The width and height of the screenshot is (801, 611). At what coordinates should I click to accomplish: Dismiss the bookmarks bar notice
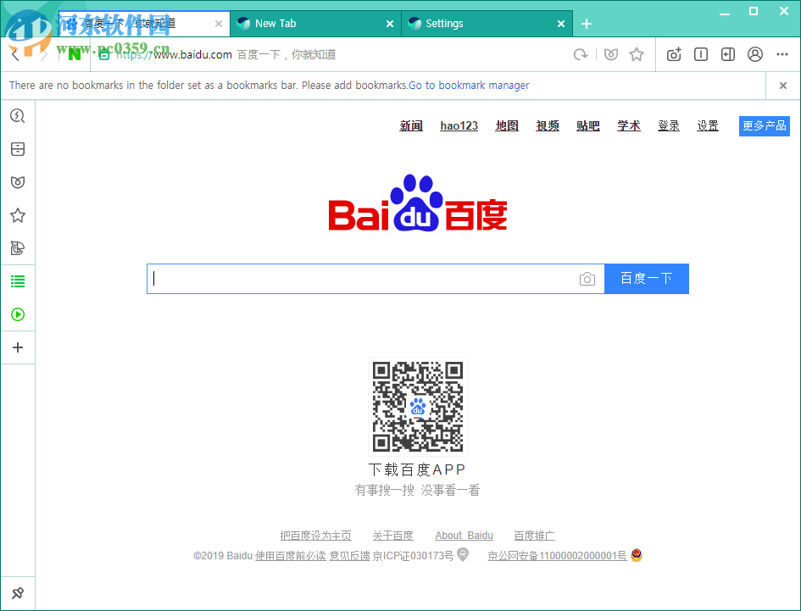click(x=783, y=86)
